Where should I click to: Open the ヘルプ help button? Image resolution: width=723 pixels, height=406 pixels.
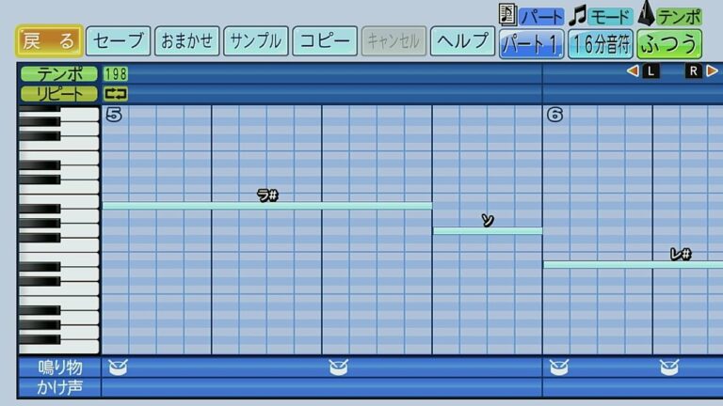(461, 41)
